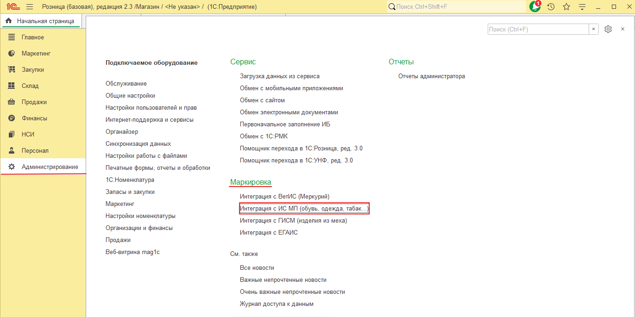Open Интеграция с ВетИС (Меркурий)
635x317 pixels.
(x=285, y=197)
